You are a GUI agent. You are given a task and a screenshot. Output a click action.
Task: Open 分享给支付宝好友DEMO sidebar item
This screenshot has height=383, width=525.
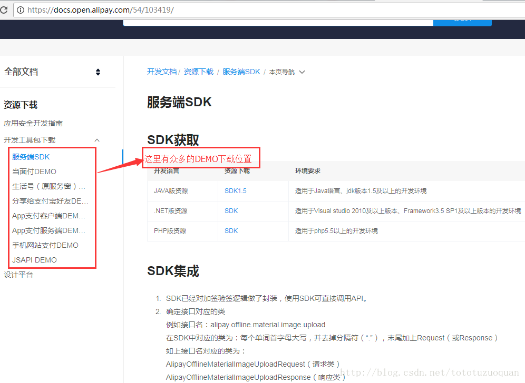point(50,201)
